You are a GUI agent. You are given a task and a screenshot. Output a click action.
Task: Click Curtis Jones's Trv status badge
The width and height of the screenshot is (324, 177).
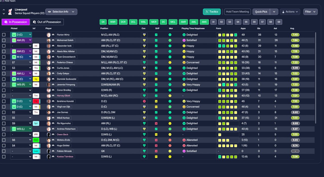coord(36,68)
